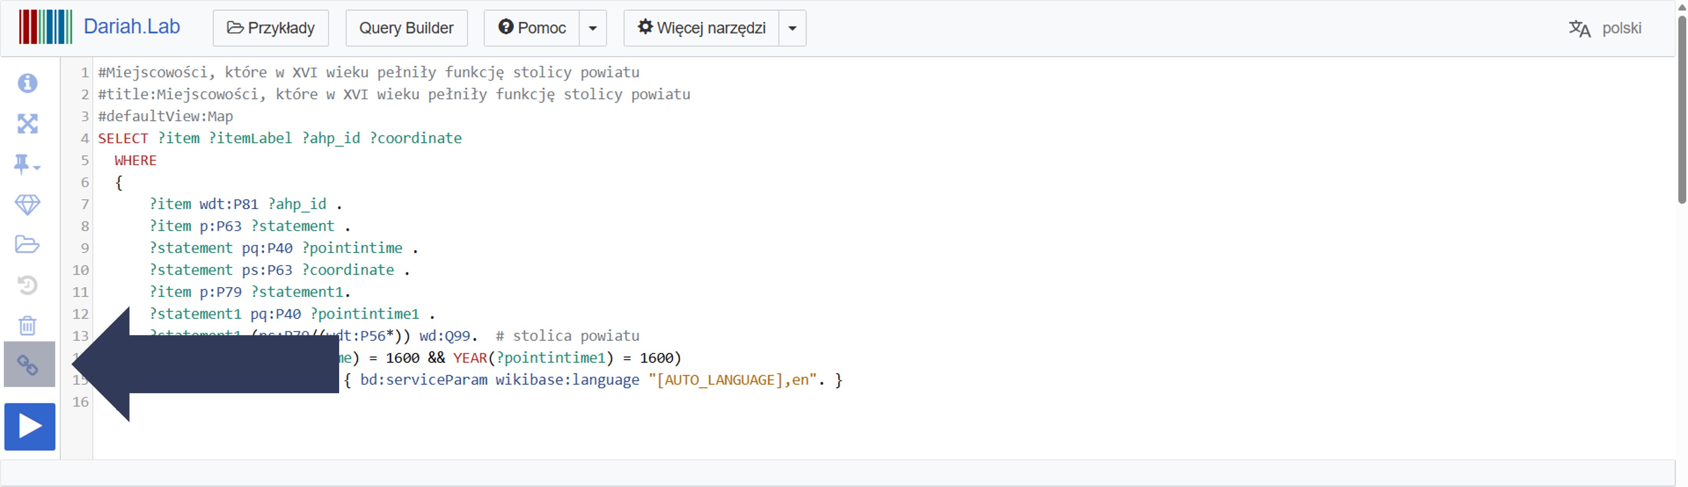
Task: Click the Pomoc help button
Action: point(531,28)
